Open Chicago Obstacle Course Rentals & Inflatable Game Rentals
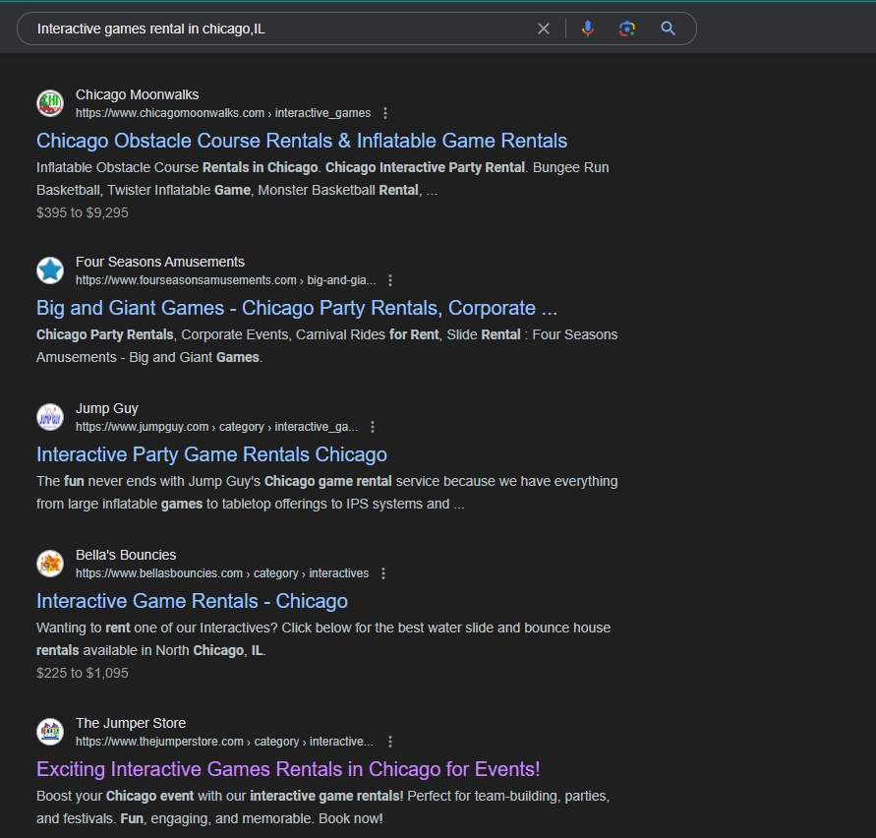The width and height of the screenshot is (876, 838). pos(302,141)
